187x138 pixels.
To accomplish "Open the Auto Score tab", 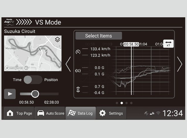I will 50,113.
